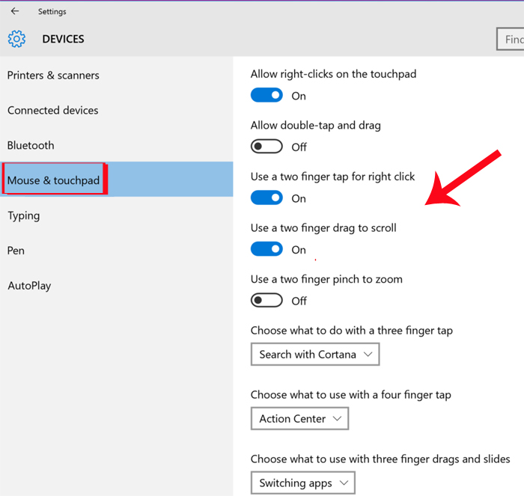Go to Connected devices
This screenshot has width=524, height=496.
(x=53, y=111)
